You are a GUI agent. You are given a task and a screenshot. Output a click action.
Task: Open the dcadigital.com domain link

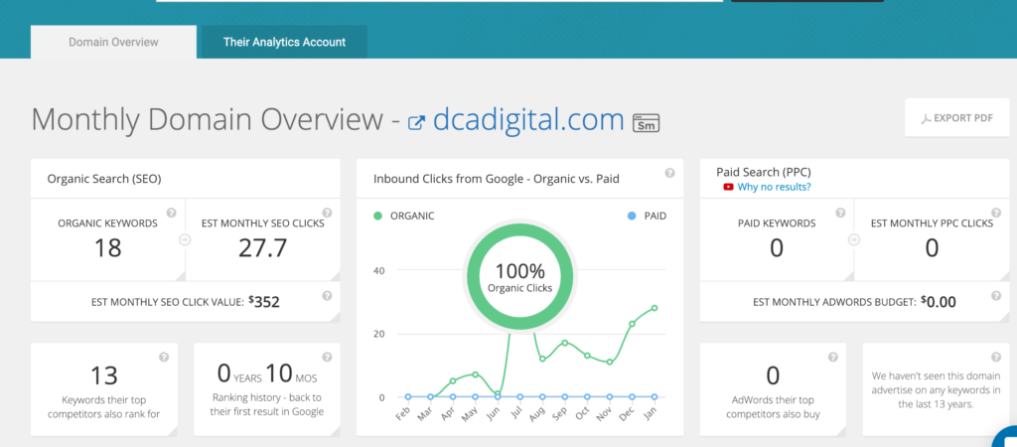click(x=528, y=119)
